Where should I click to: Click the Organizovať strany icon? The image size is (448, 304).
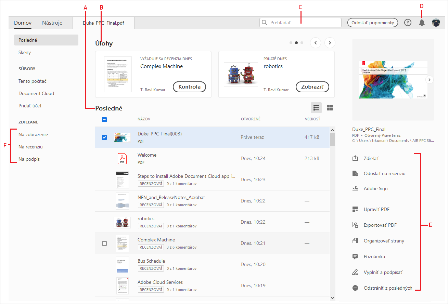click(355, 241)
